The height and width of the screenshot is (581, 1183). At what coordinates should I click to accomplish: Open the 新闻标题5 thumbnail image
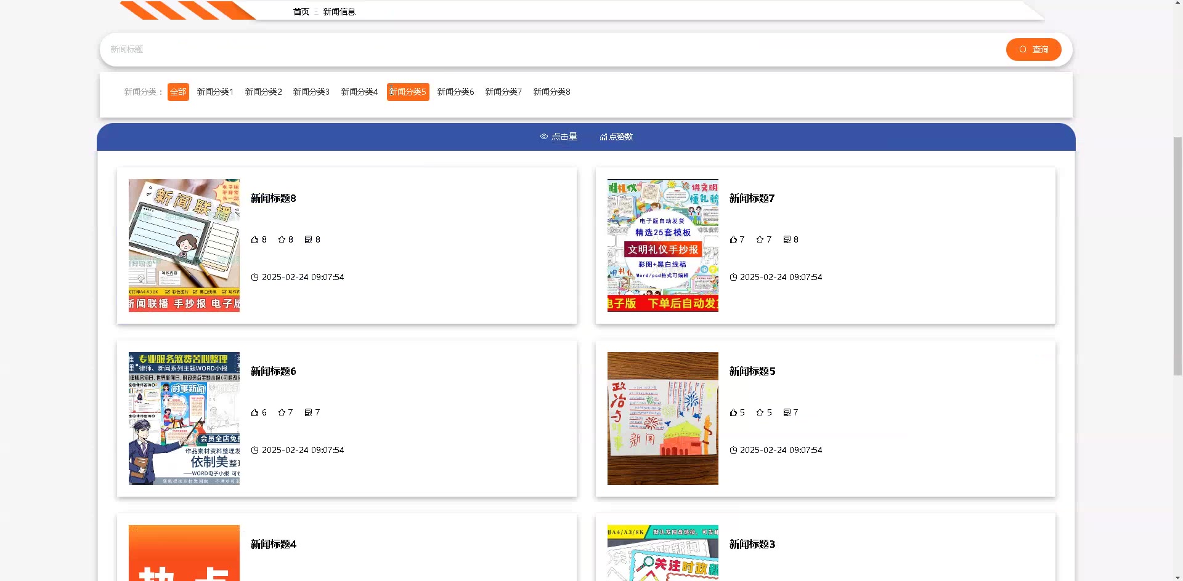coord(663,419)
